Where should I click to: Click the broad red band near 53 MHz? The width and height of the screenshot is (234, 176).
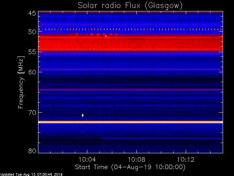(x=131, y=43)
